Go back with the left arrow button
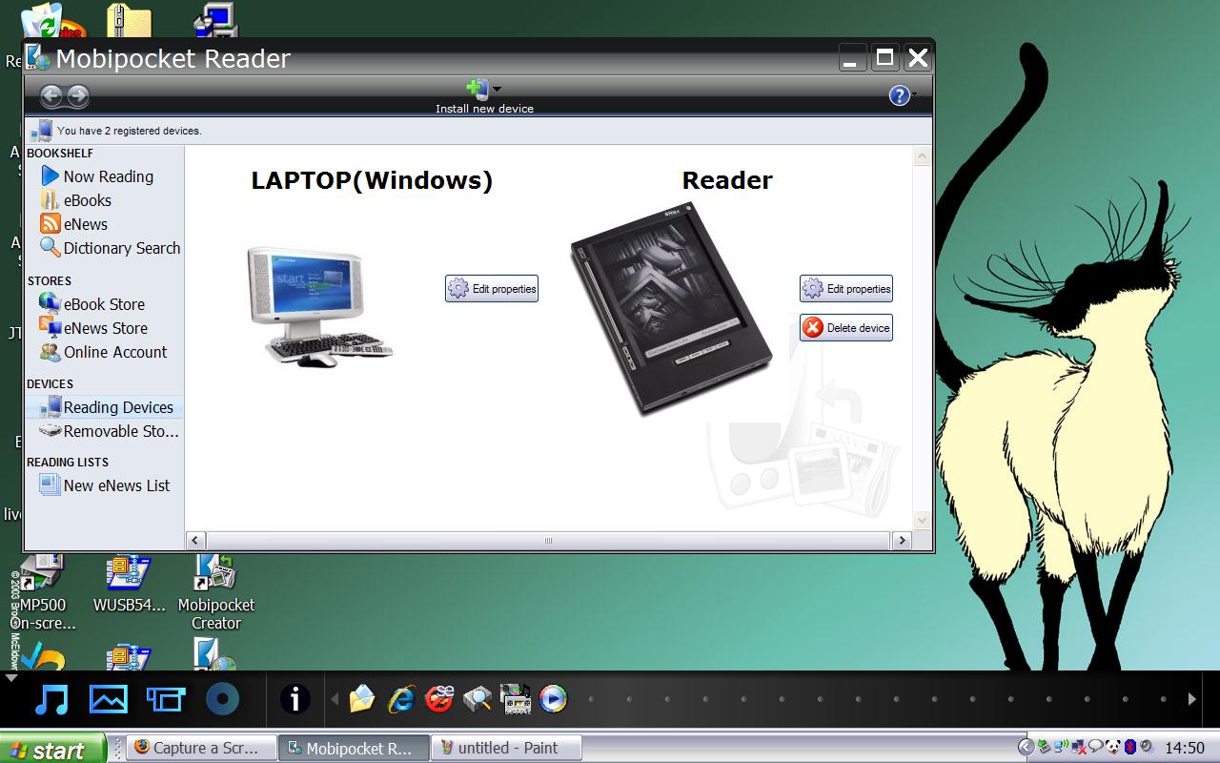This screenshot has height=763, width=1220. (51, 95)
